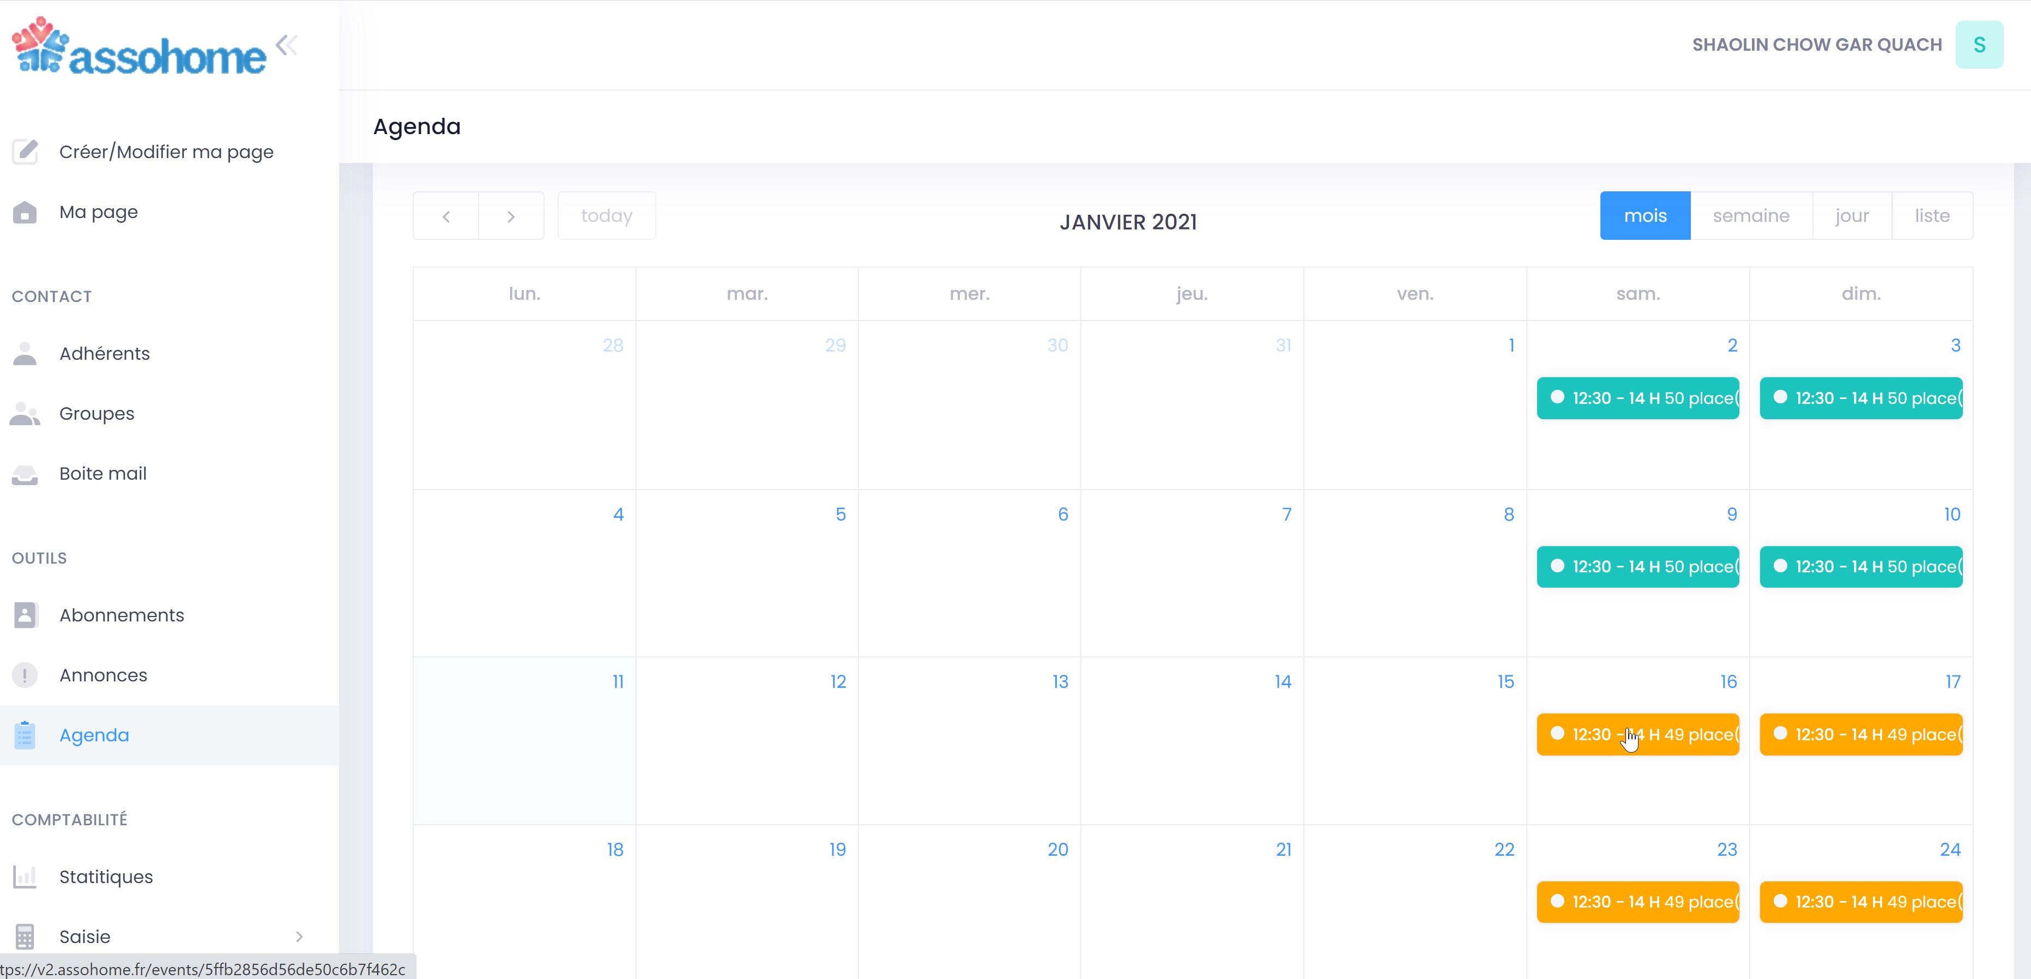2031x979 pixels.
Task: Click the Annonces exclamation icon
Action: point(25,675)
